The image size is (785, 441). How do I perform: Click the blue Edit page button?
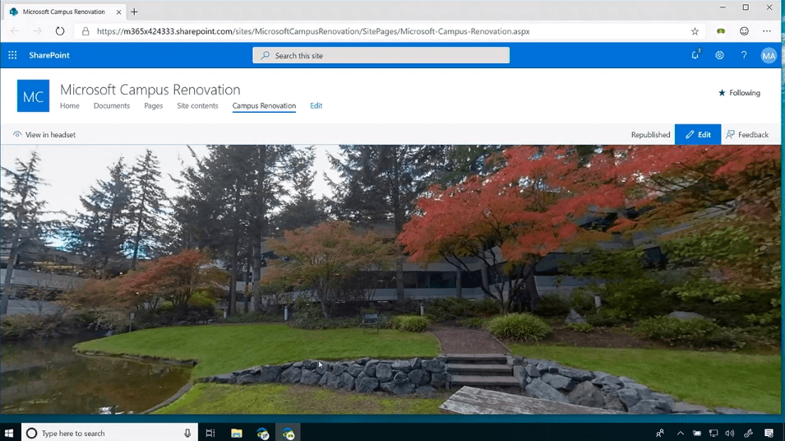tap(698, 134)
